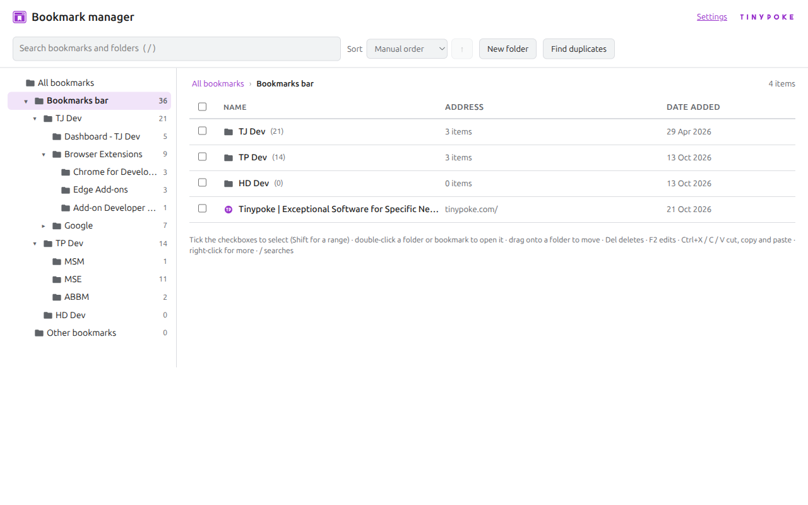808x505 pixels.
Task: Click the Dashboard - TJ Dev folder icon
Action: tap(57, 136)
